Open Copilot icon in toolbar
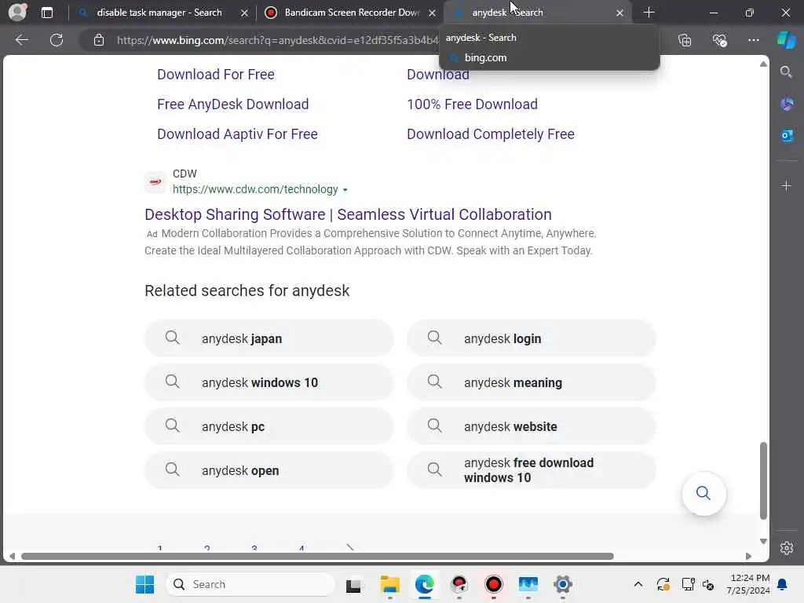Viewport: 804px width, 603px height. point(787,40)
